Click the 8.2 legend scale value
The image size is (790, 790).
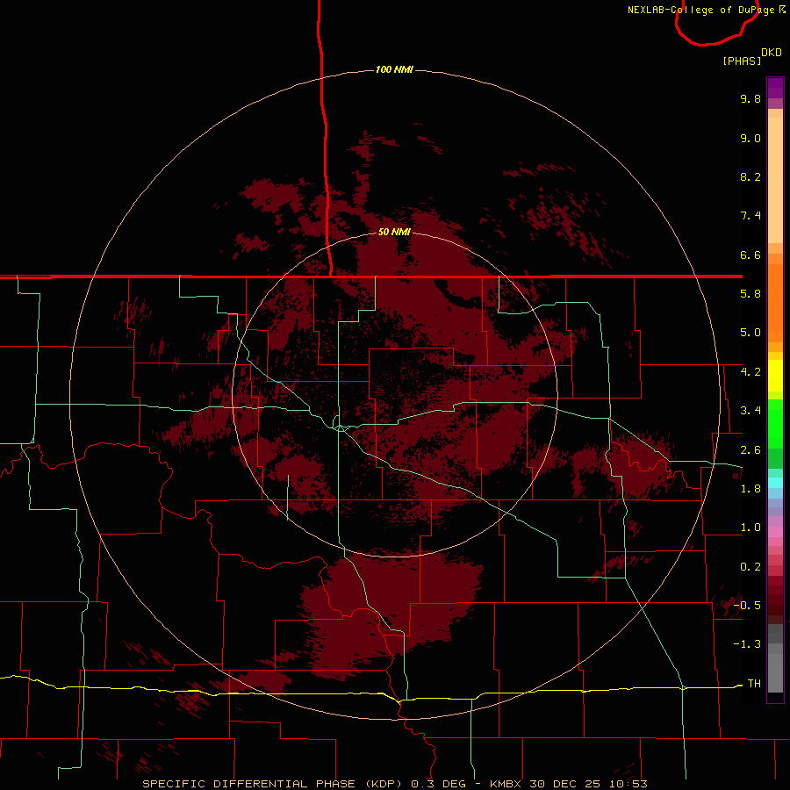(x=750, y=176)
